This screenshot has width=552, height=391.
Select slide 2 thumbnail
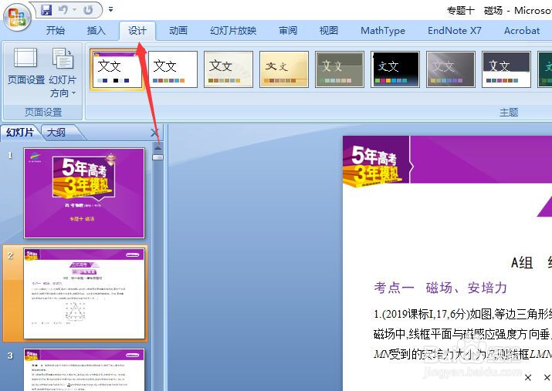[84, 294]
